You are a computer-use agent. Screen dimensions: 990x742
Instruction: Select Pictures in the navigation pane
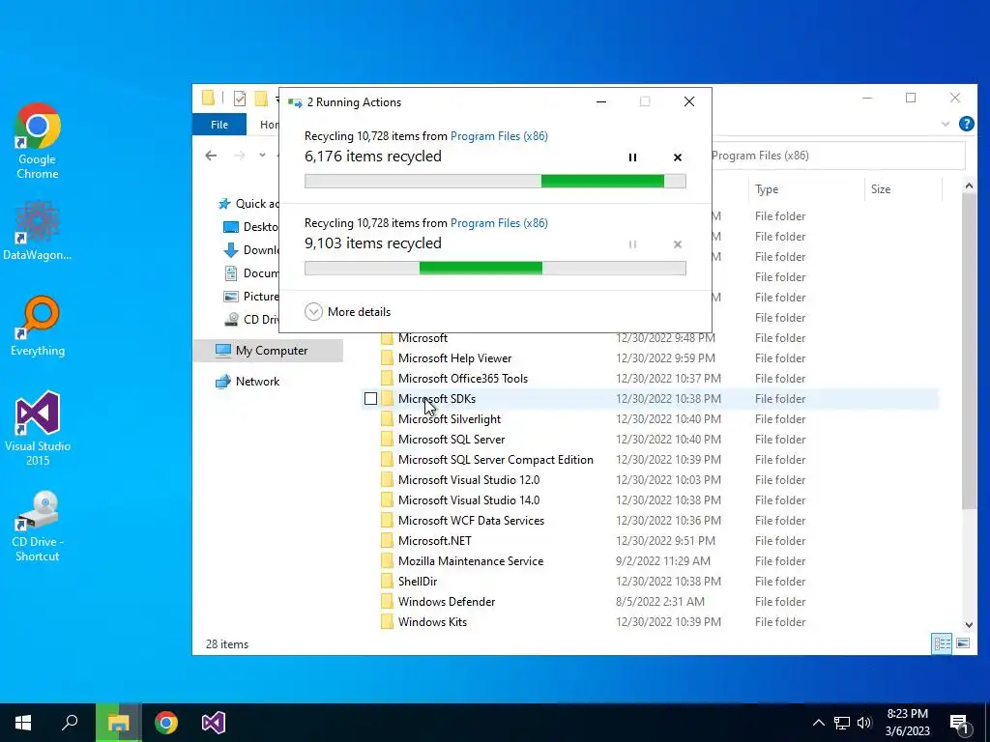[251, 296]
